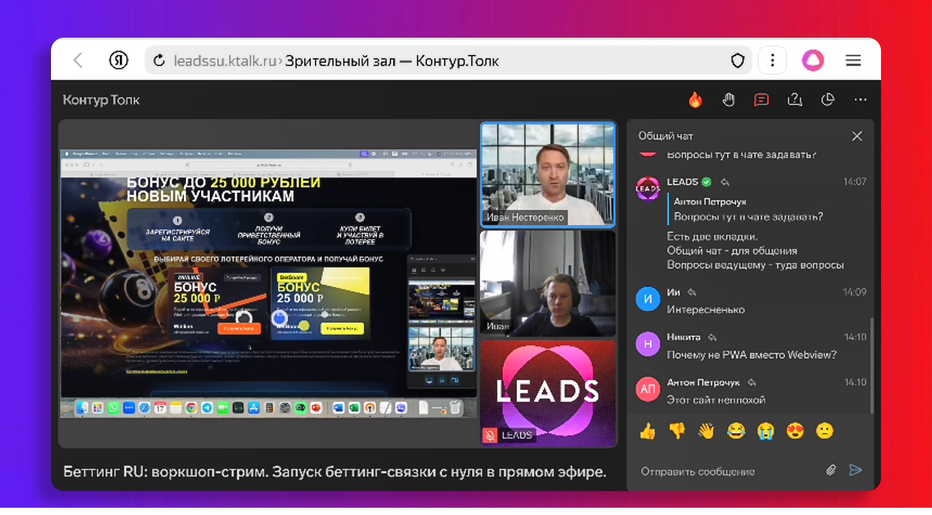Go back with the browser back arrow

tap(78, 61)
